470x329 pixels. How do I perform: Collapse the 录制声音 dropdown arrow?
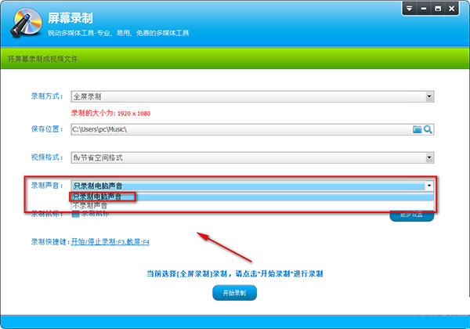(x=429, y=186)
